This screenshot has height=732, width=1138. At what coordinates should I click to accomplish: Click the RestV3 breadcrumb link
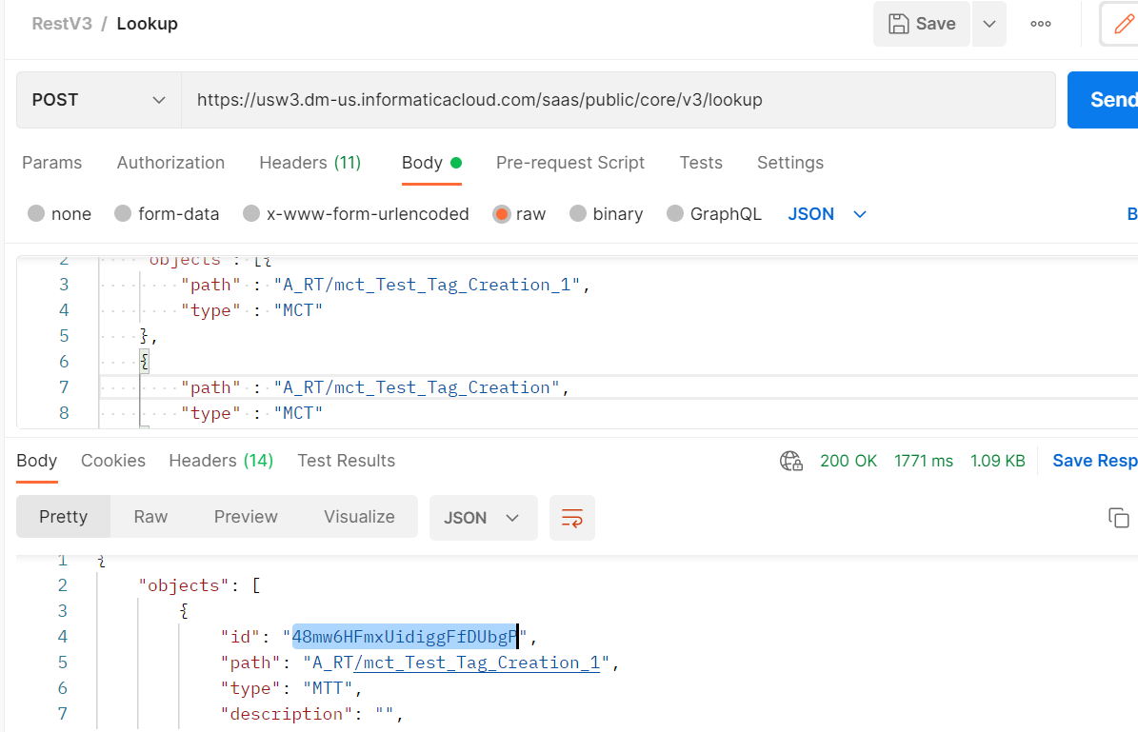click(63, 24)
